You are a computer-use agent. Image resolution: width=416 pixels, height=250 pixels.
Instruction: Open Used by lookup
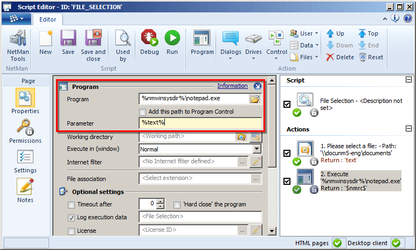pyautogui.click(x=123, y=46)
